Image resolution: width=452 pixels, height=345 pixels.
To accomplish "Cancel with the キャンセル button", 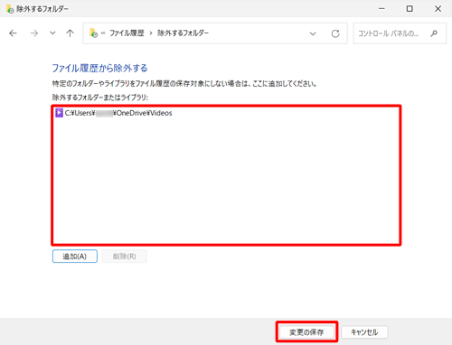I will click(364, 332).
